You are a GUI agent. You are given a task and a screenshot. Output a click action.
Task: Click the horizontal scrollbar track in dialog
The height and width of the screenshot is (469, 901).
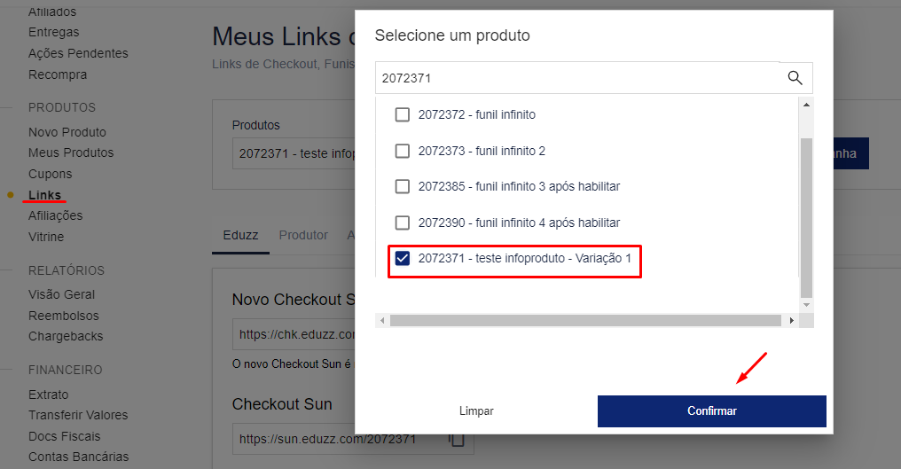585,320
